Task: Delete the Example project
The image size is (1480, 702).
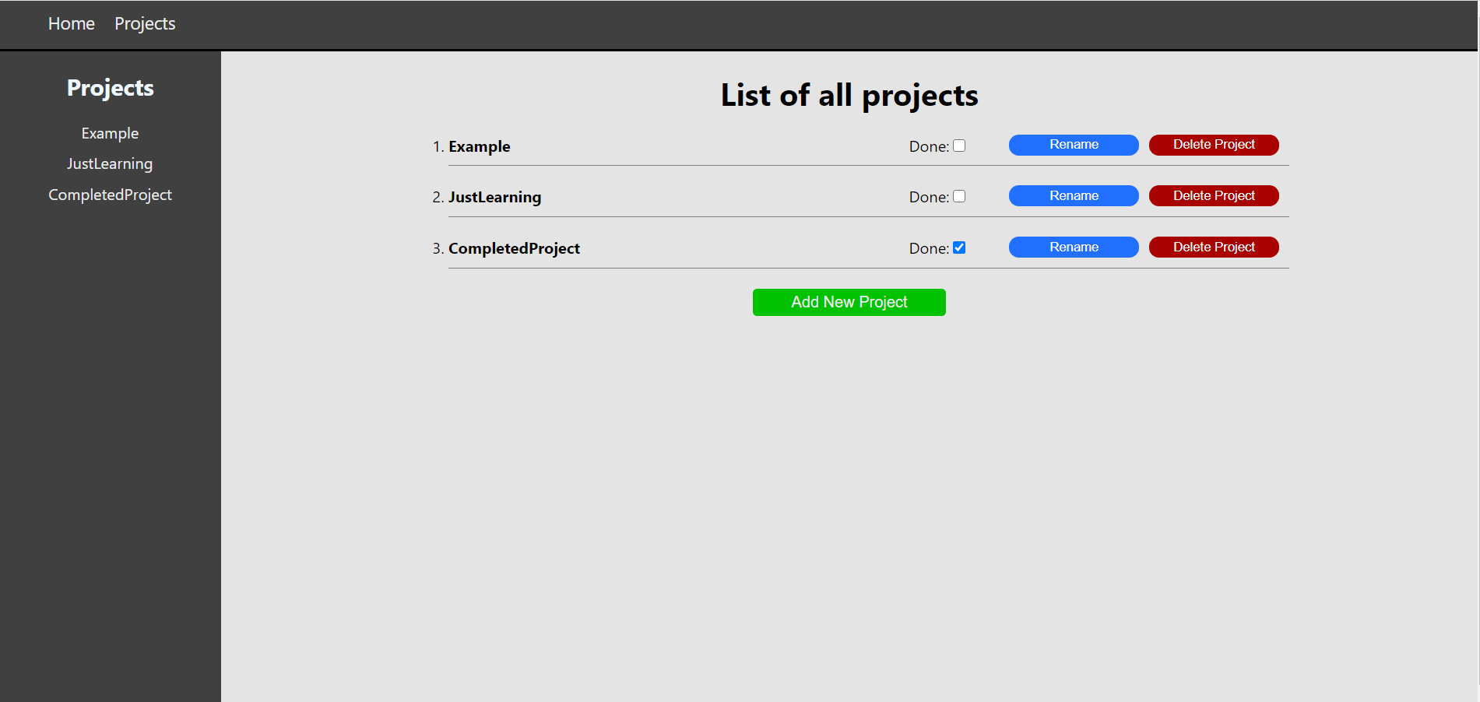Action: point(1213,145)
